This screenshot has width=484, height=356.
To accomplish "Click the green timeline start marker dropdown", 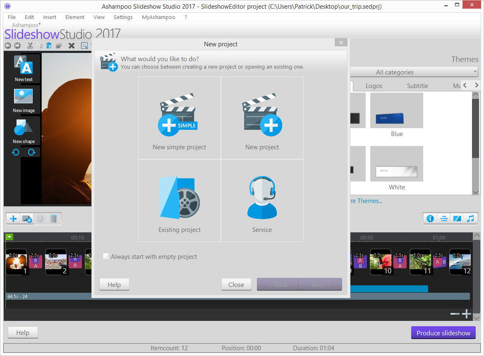I will [x=10, y=237].
